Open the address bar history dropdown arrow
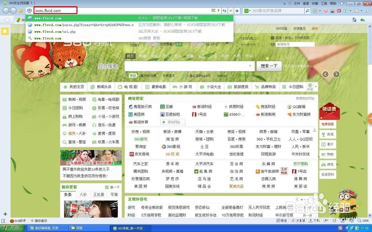This screenshot has width=372, height=232. click(231, 11)
